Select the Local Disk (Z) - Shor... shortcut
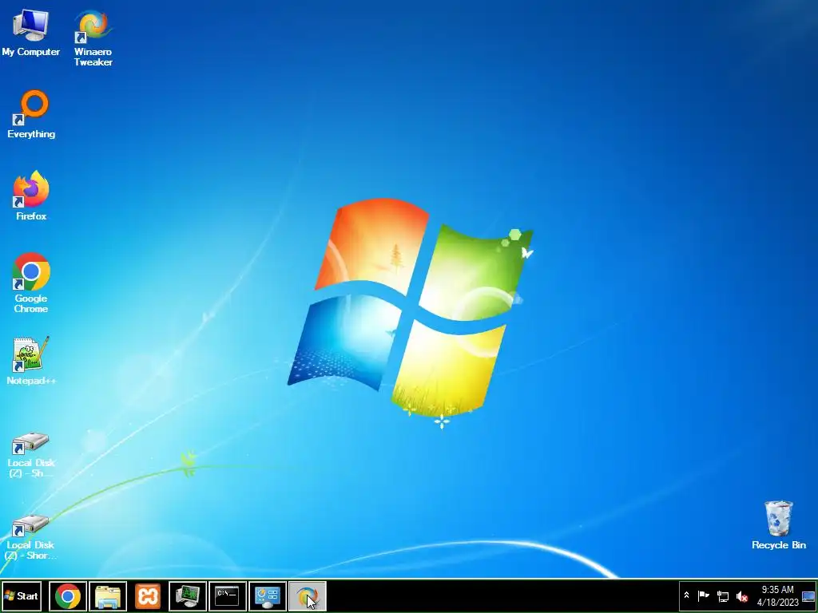 31,537
